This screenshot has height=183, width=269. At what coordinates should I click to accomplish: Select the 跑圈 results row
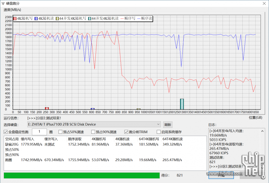tap(105, 160)
